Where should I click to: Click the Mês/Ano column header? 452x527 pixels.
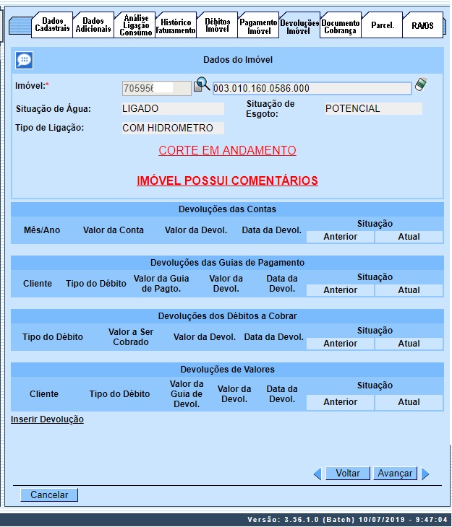tap(42, 230)
